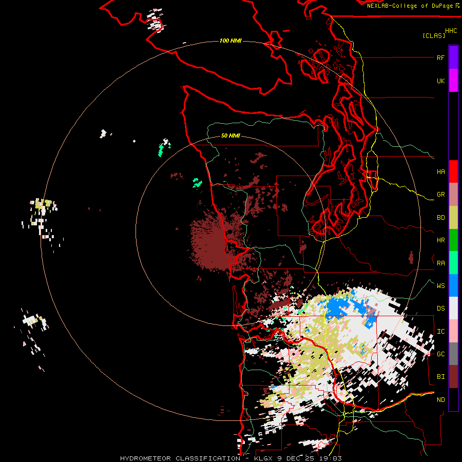Image resolution: width=462 pixels, height=462 pixels.
Task: Click the IC legend label
Action: [440, 332]
